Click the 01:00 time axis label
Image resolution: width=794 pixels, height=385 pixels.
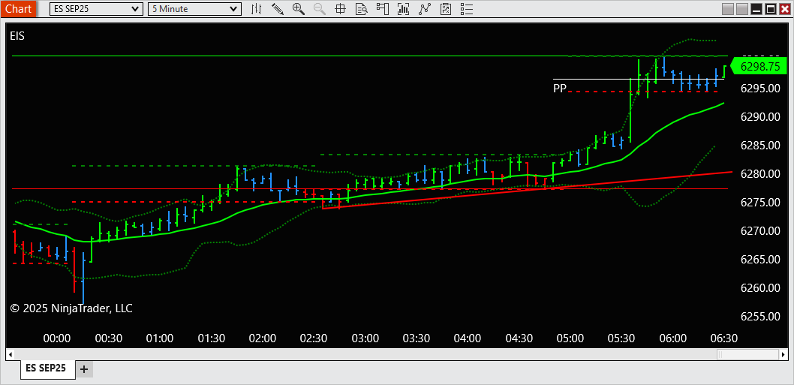click(x=160, y=338)
